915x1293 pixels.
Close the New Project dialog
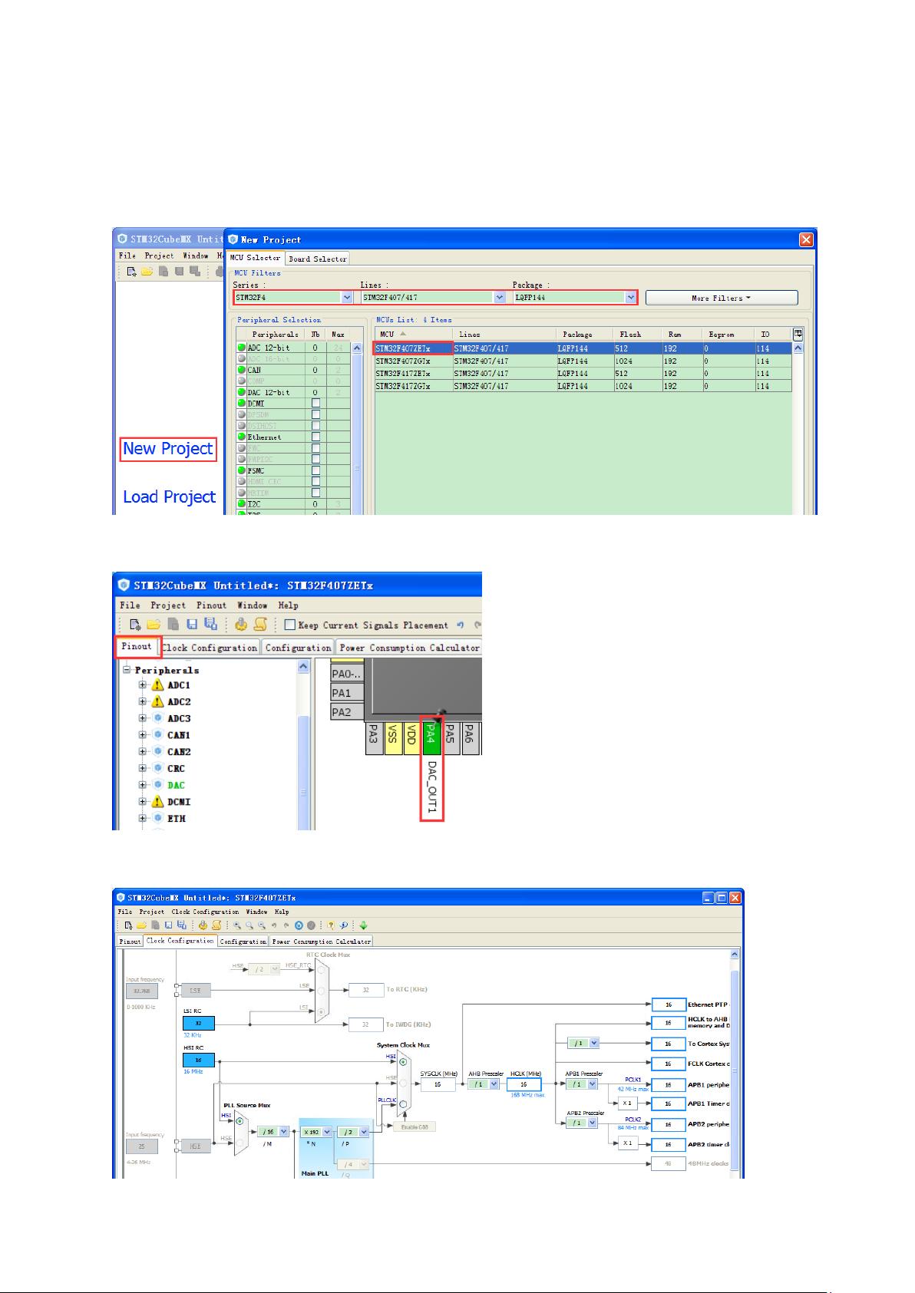806,239
